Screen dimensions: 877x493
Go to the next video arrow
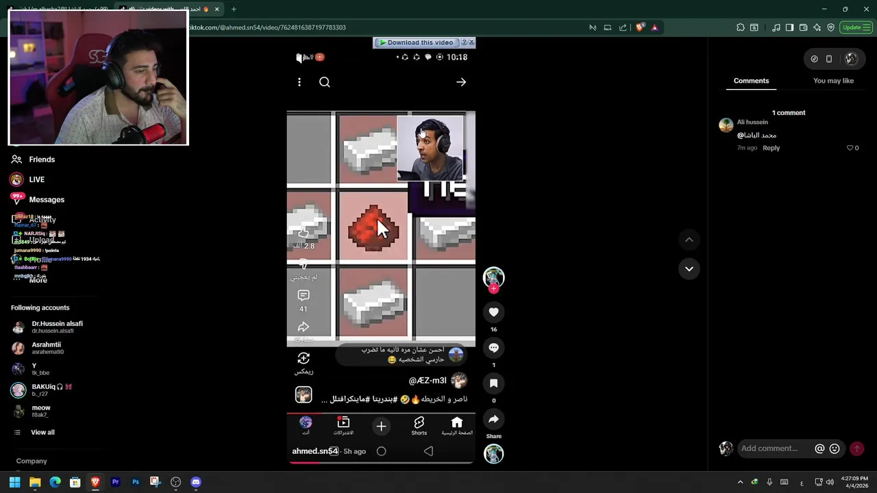click(689, 268)
